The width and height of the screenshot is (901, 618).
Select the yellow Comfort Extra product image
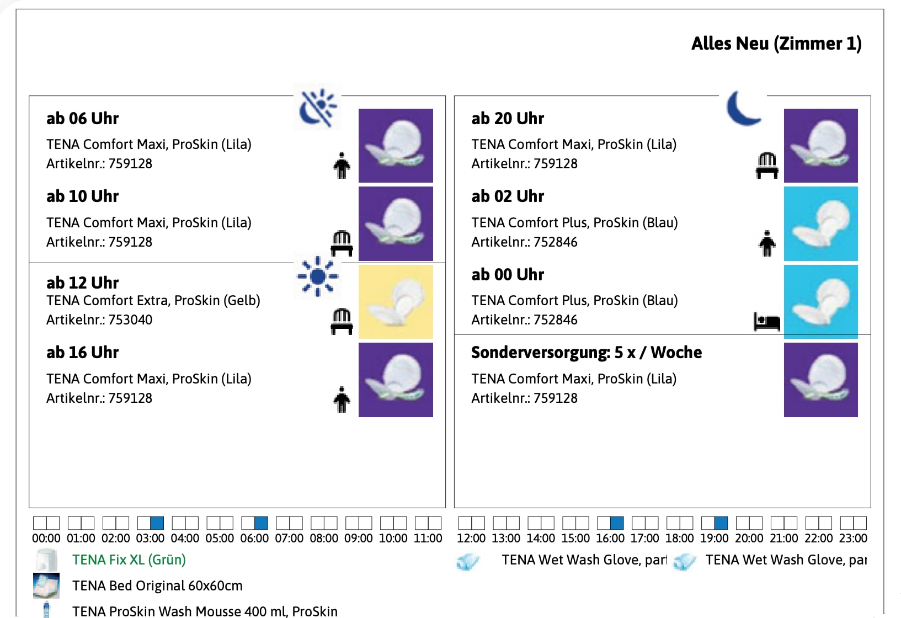(x=396, y=302)
